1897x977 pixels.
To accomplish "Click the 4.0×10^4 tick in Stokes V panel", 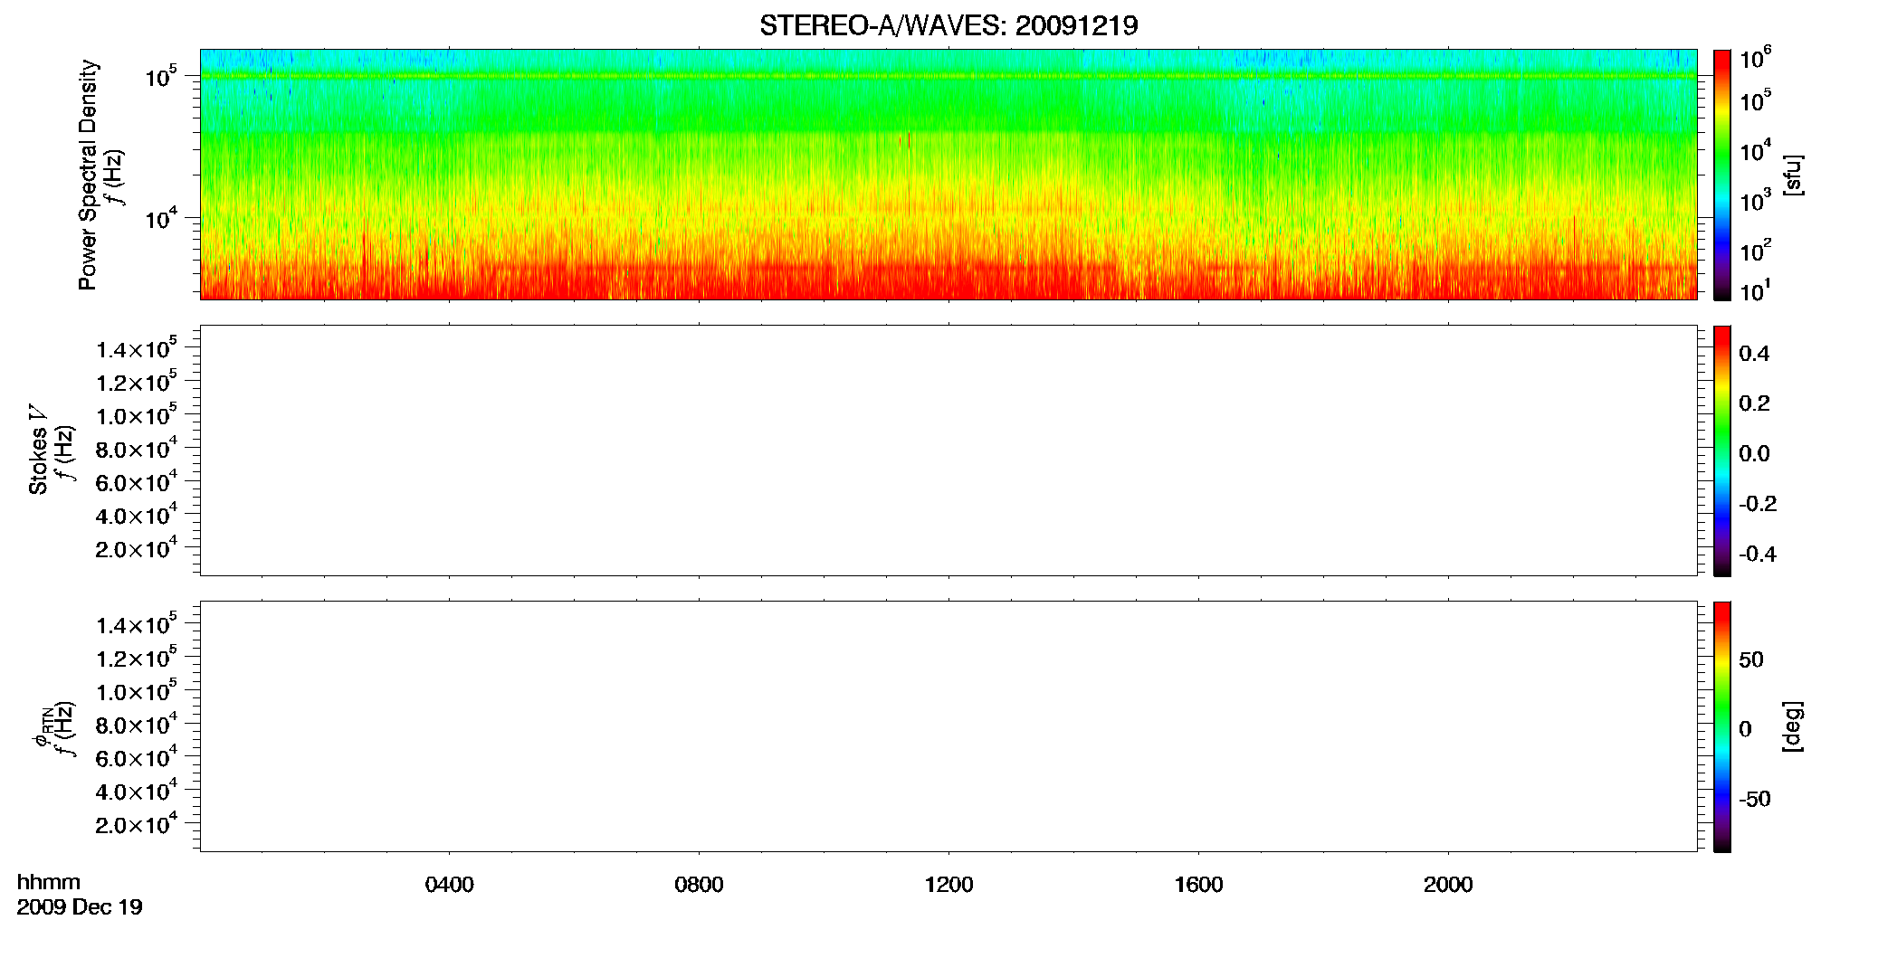I will click(137, 515).
